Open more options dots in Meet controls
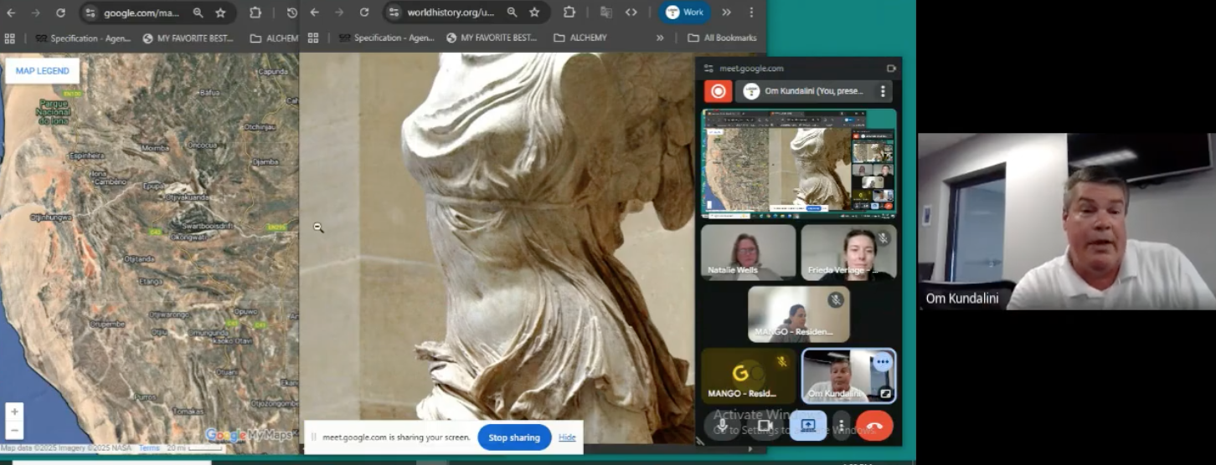Screen dimensions: 1216x465 842,426
